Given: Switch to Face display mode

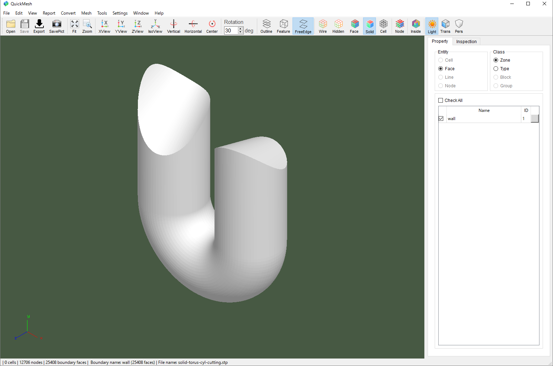Looking at the screenshot, I should [354, 26].
